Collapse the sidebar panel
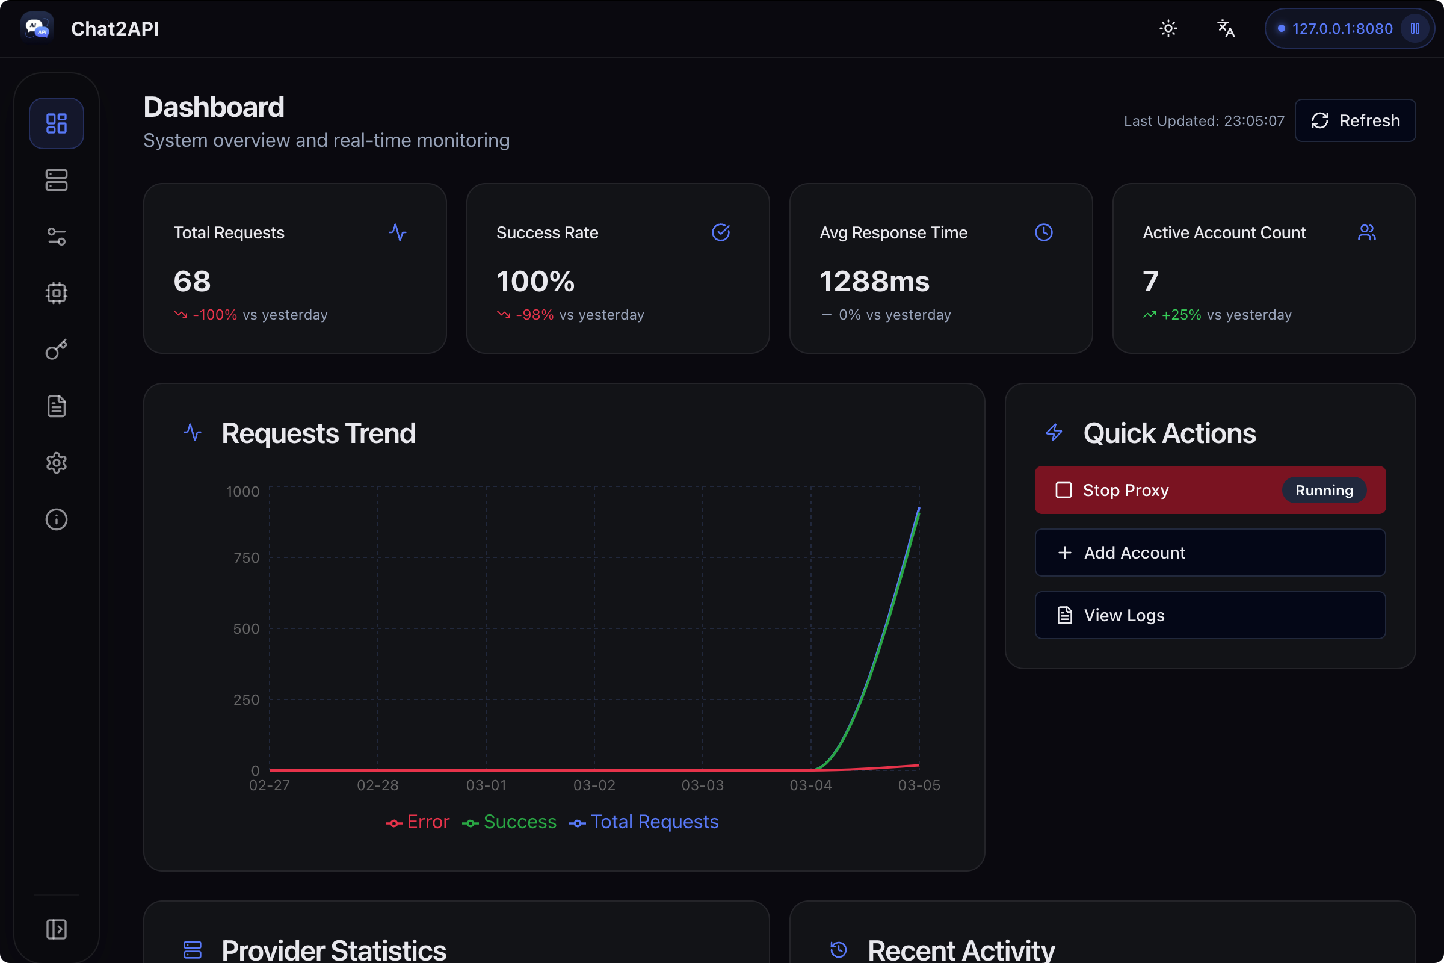 coord(57,929)
